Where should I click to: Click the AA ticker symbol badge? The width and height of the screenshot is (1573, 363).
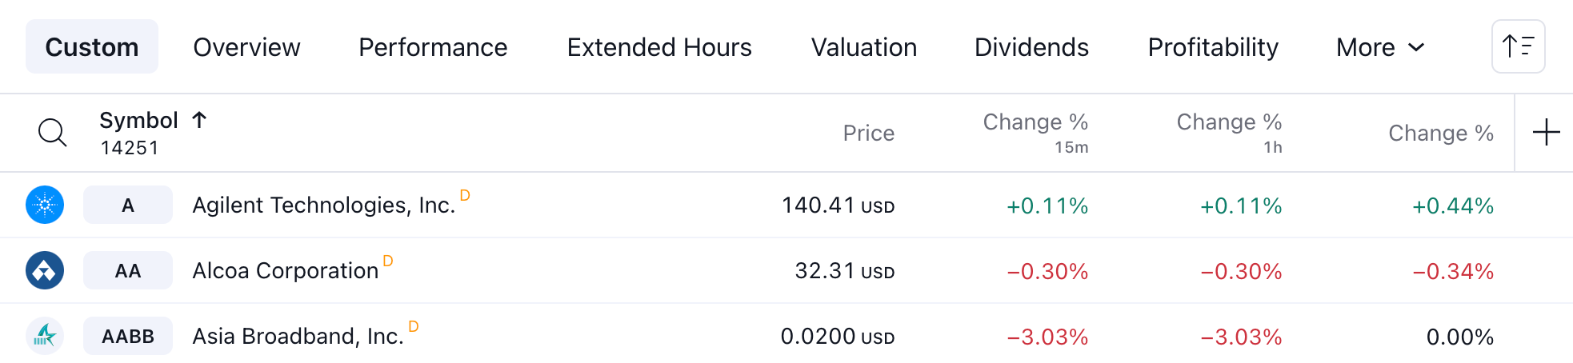tap(128, 271)
